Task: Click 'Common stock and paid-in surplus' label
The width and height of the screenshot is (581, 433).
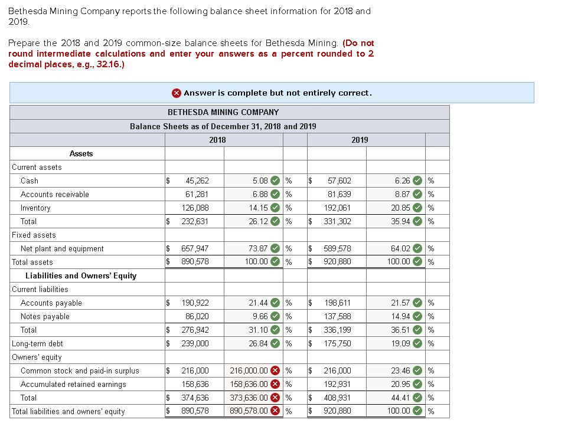Action: (x=80, y=370)
